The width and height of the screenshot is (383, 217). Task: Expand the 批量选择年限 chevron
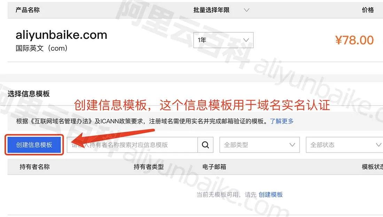247,10
